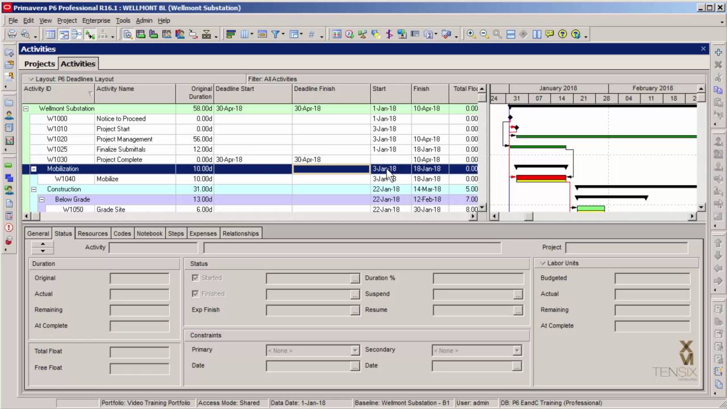Open the Resources person icon in left sidebar
This screenshot has height=409, width=727.
point(9,115)
